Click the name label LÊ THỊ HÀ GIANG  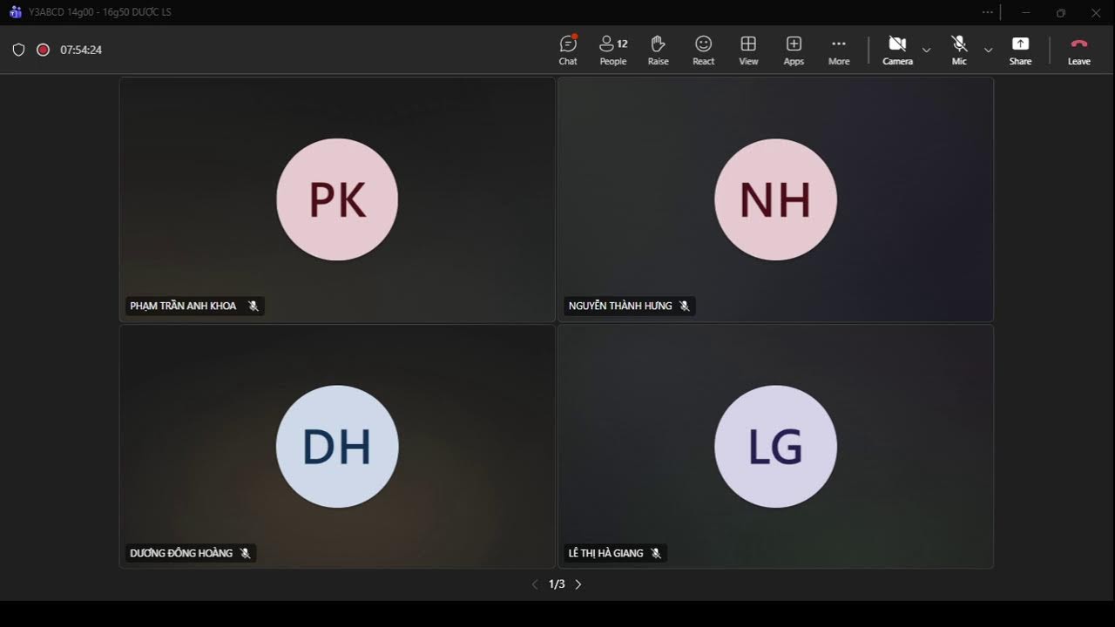[605, 553]
